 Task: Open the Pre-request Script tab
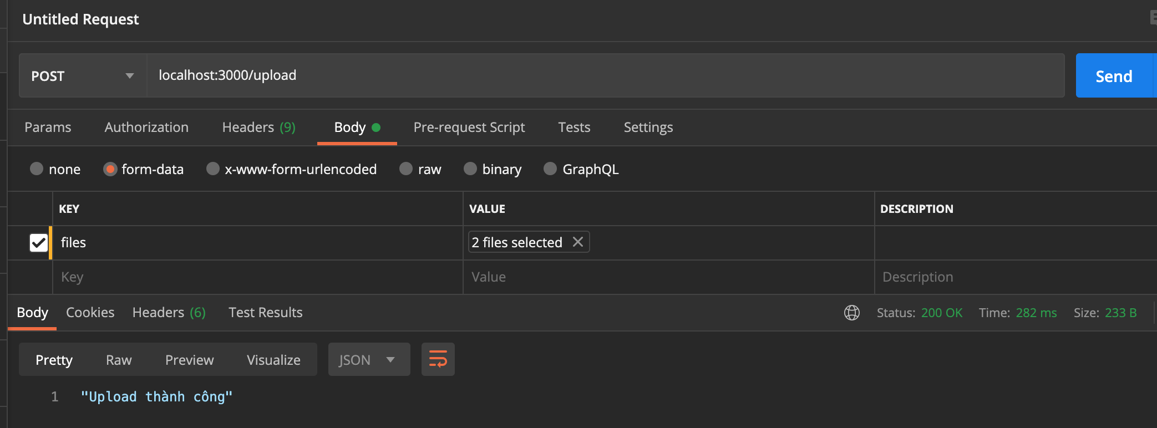(469, 128)
